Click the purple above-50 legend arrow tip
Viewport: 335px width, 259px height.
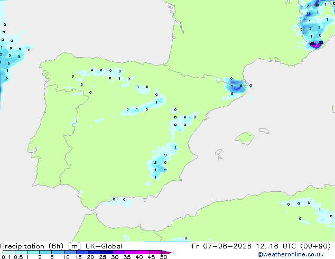click(168, 252)
